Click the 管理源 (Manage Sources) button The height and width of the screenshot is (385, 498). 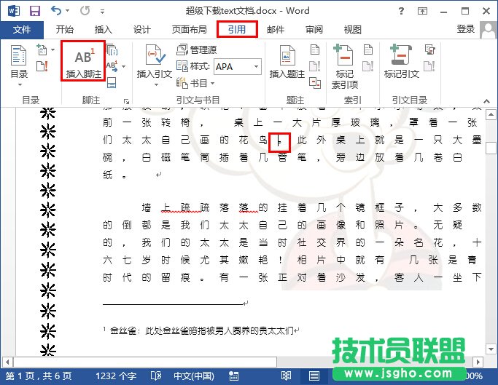[x=197, y=50]
